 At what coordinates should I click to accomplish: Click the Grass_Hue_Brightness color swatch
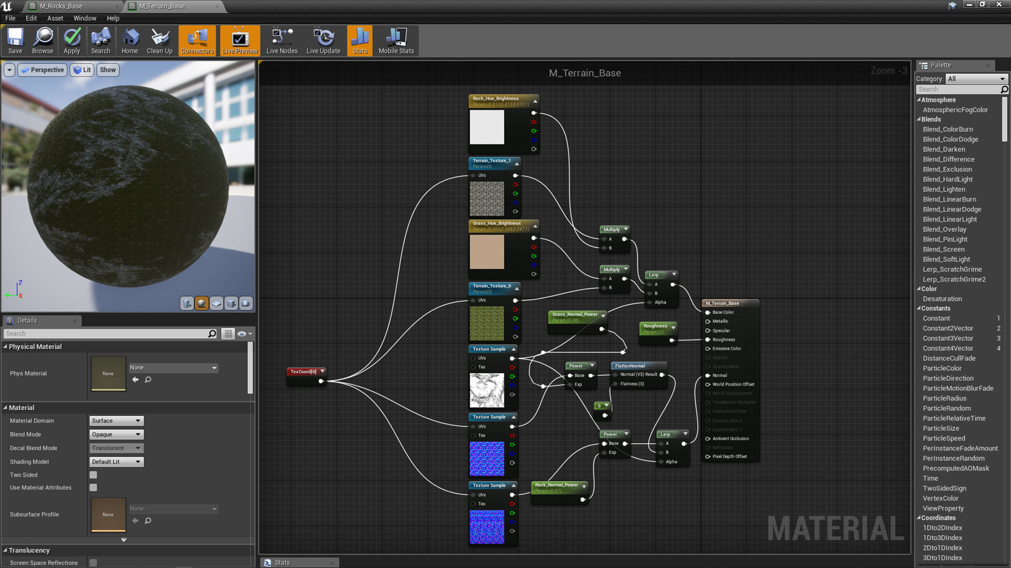click(x=487, y=252)
